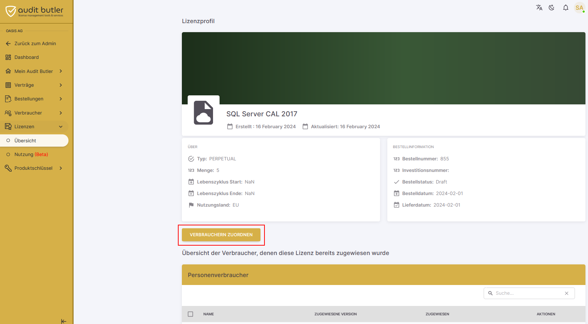Click the Verträge list icon
Image resolution: width=588 pixels, height=324 pixels.
point(8,85)
